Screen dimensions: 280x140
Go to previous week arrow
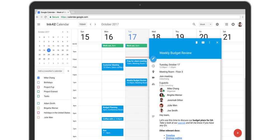tap(90, 24)
